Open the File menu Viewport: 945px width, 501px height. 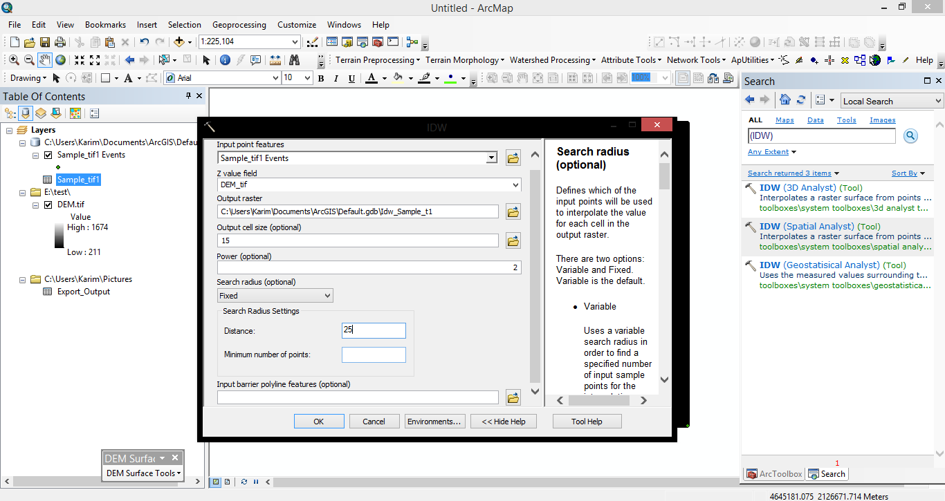(x=15, y=24)
